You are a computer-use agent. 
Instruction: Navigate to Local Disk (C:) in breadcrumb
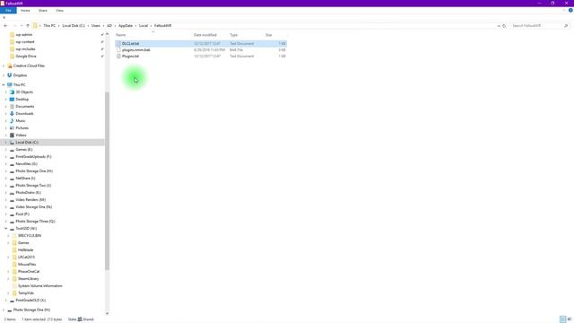(74, 26)
